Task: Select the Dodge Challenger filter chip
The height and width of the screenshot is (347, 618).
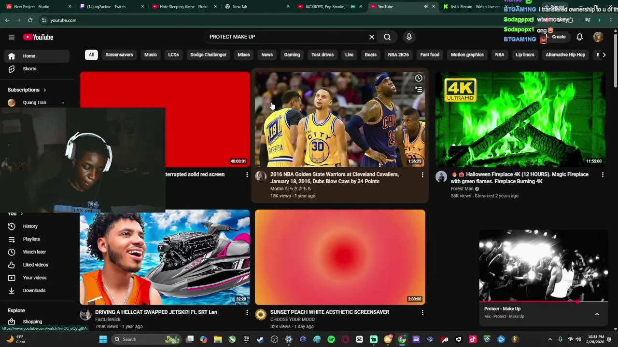Action: click(x=208, y=55)
